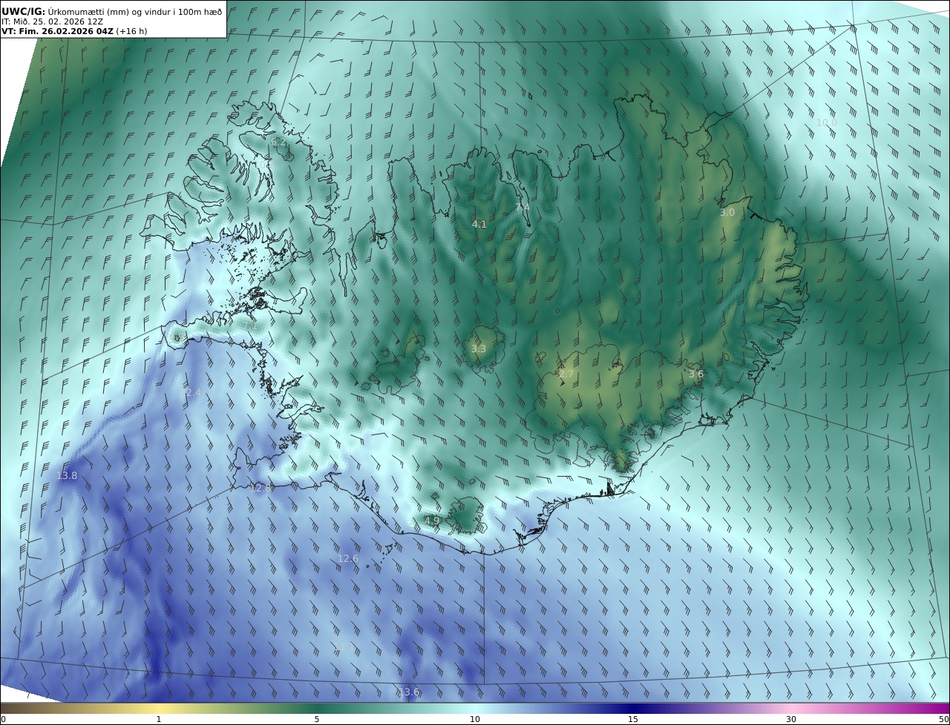Viewport: 950px width, 725px height.
Task: Click the 'UWC/IG:' bold title label
Action: pos(24,11)
